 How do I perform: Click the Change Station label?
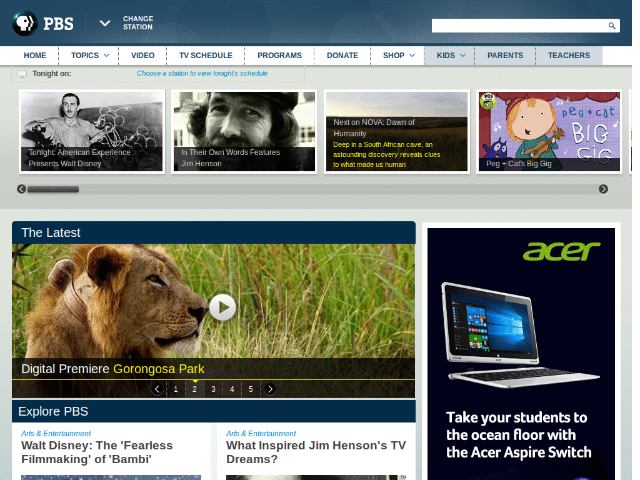[138, 23]
